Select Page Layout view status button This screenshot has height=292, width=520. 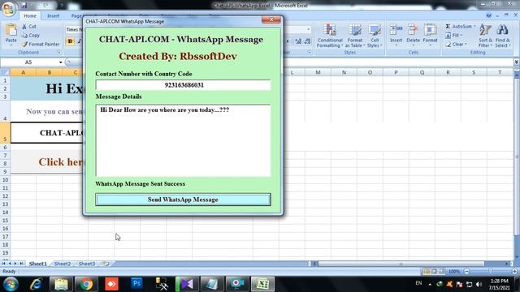434,272
